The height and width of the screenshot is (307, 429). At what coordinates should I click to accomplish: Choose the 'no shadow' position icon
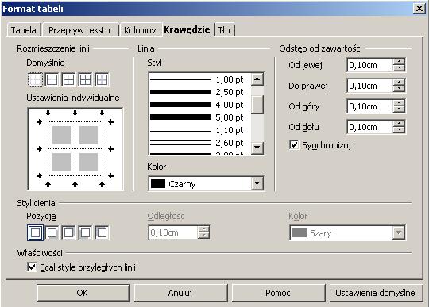(x=35, y=232)
